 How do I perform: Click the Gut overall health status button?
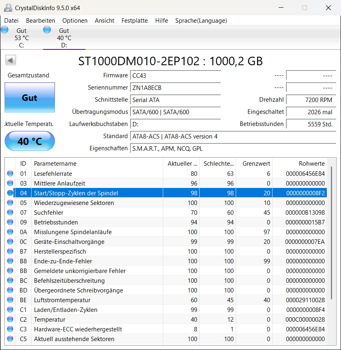click(x=30, y=98)
